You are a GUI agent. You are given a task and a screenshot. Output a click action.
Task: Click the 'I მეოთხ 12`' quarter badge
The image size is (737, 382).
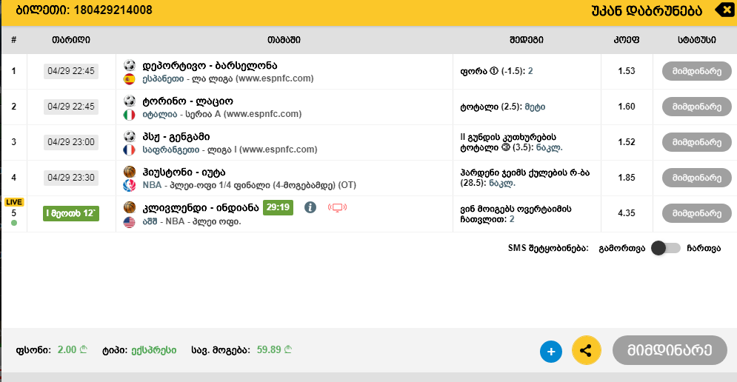[71, 213]
